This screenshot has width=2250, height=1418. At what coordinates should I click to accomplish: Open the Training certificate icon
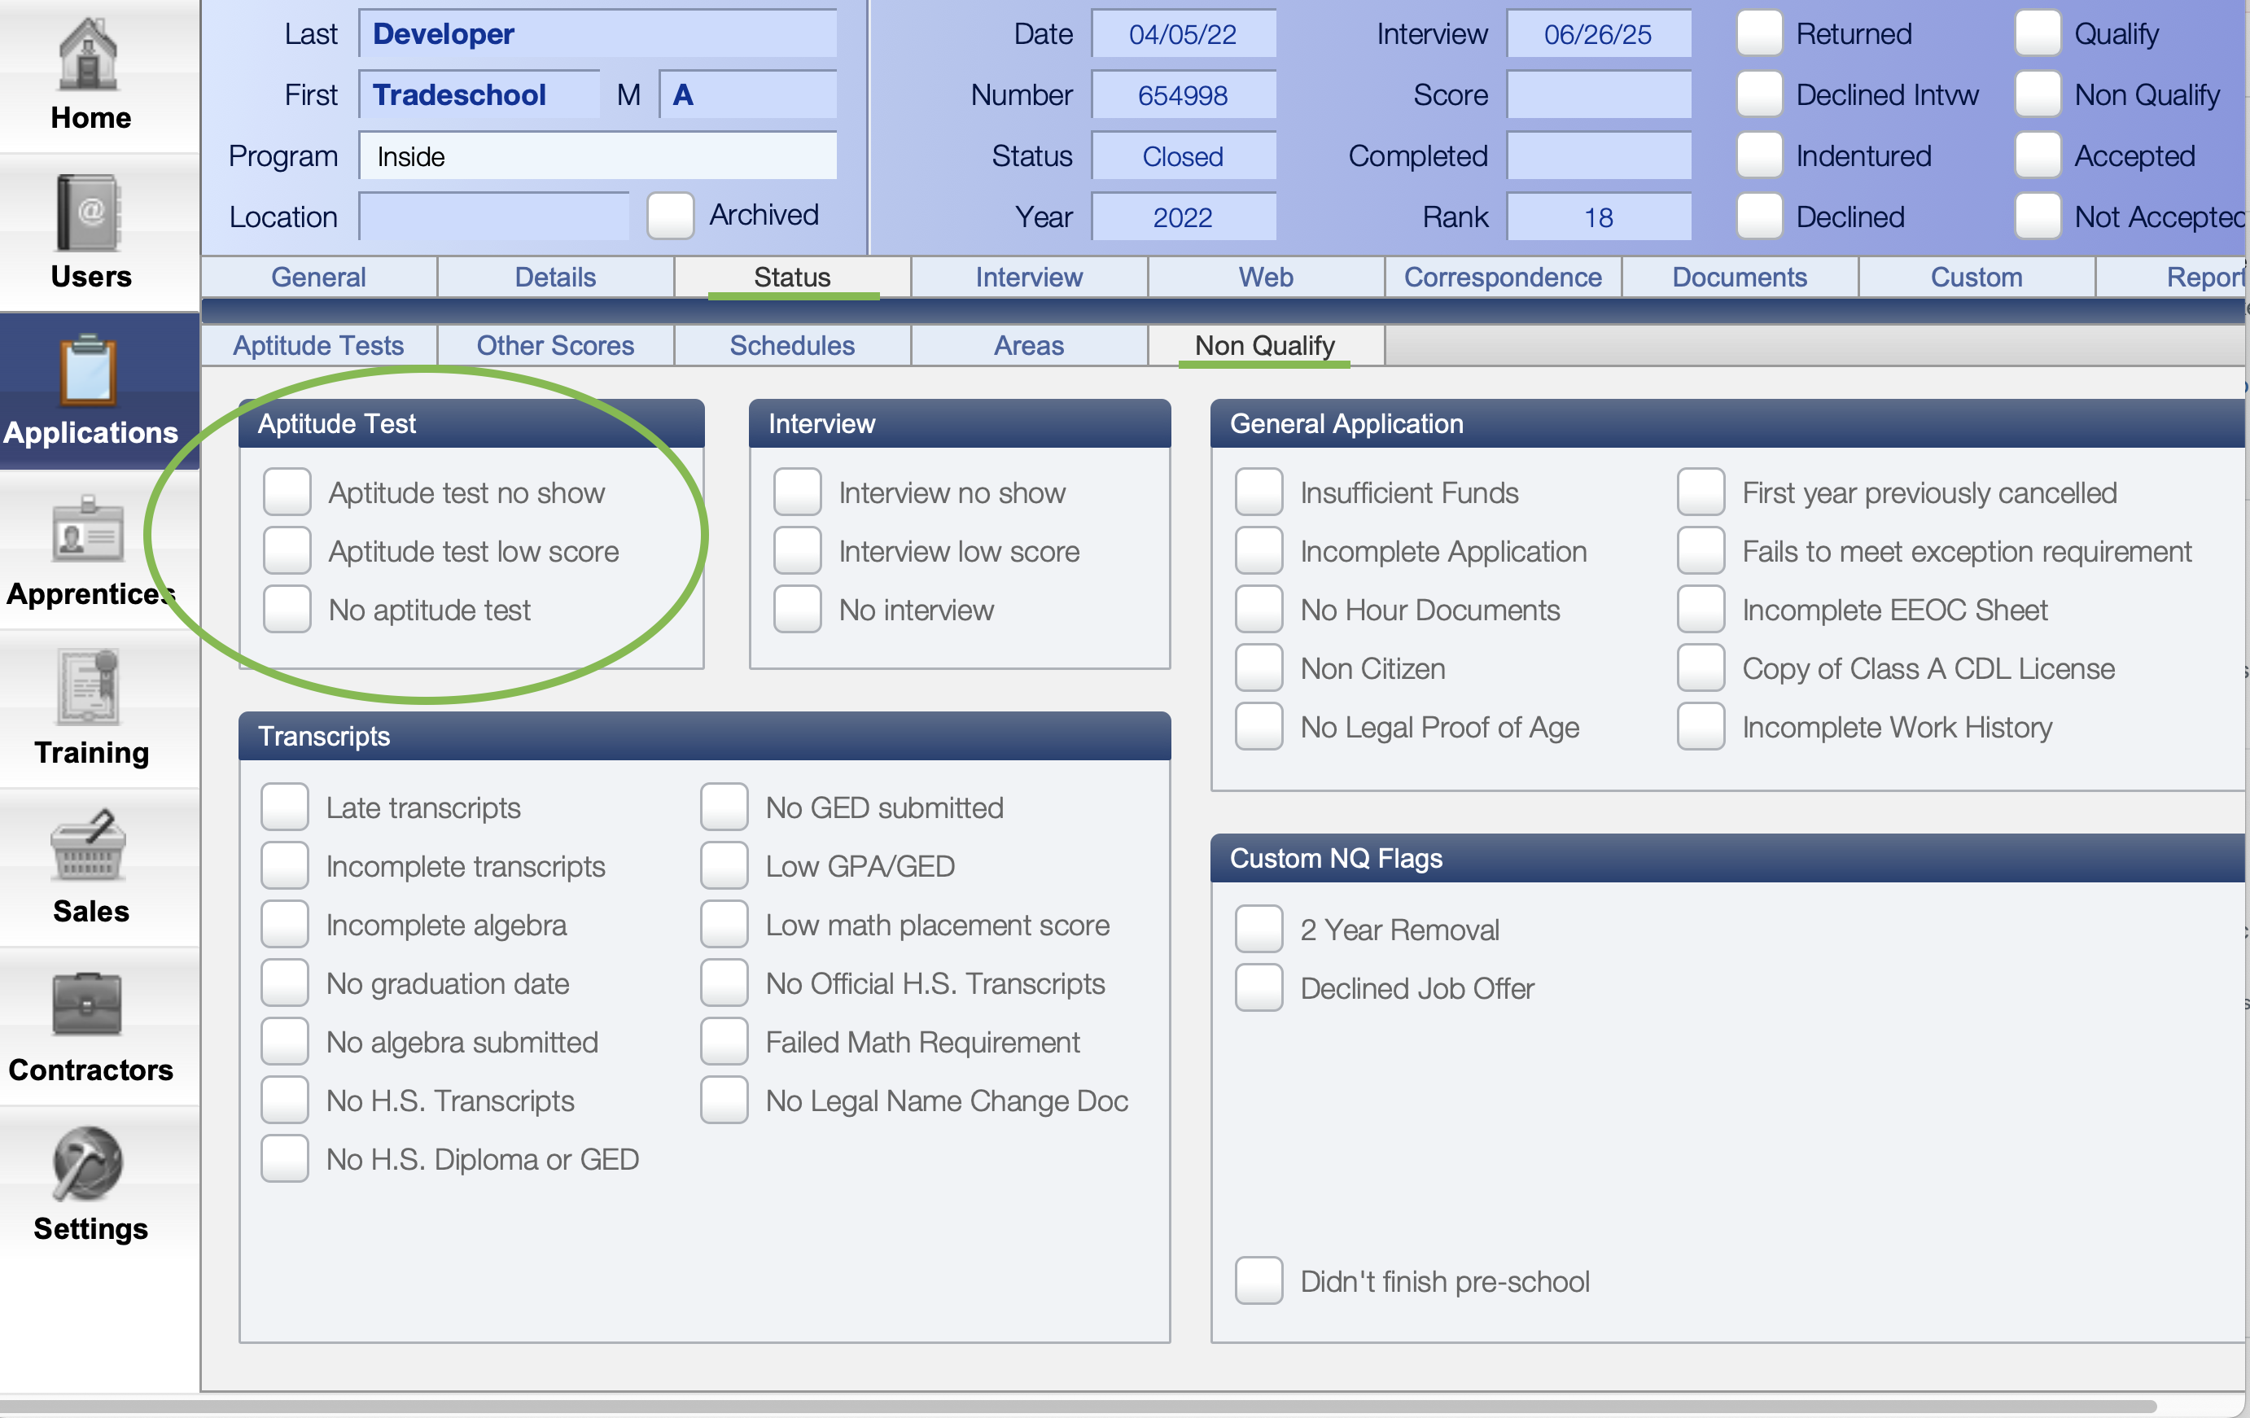89,688
